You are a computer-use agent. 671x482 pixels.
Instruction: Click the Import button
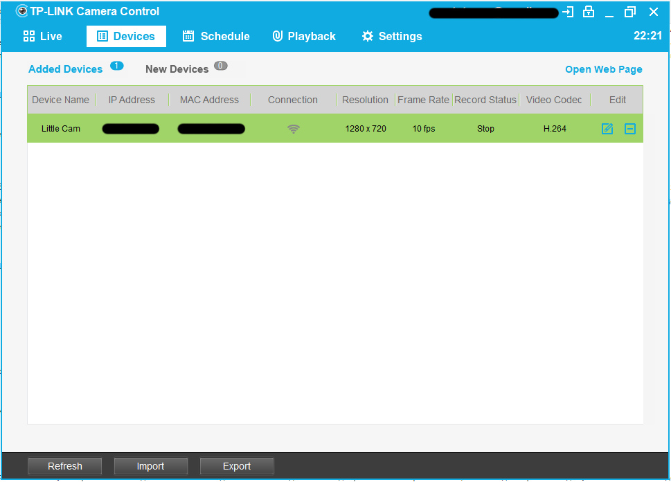click(x=150, y=466)
